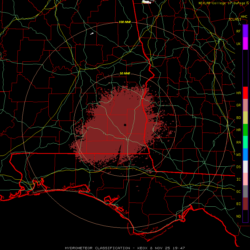
Task: Click the WS blue legend swatch
Action: pyautogui.click(x=245, y=154)
